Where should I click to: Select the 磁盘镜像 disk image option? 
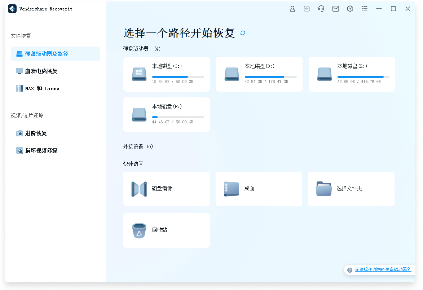click(166, 189)
